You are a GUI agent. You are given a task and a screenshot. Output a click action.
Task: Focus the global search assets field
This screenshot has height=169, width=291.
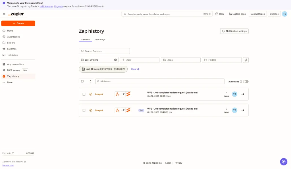coord(167,14)
